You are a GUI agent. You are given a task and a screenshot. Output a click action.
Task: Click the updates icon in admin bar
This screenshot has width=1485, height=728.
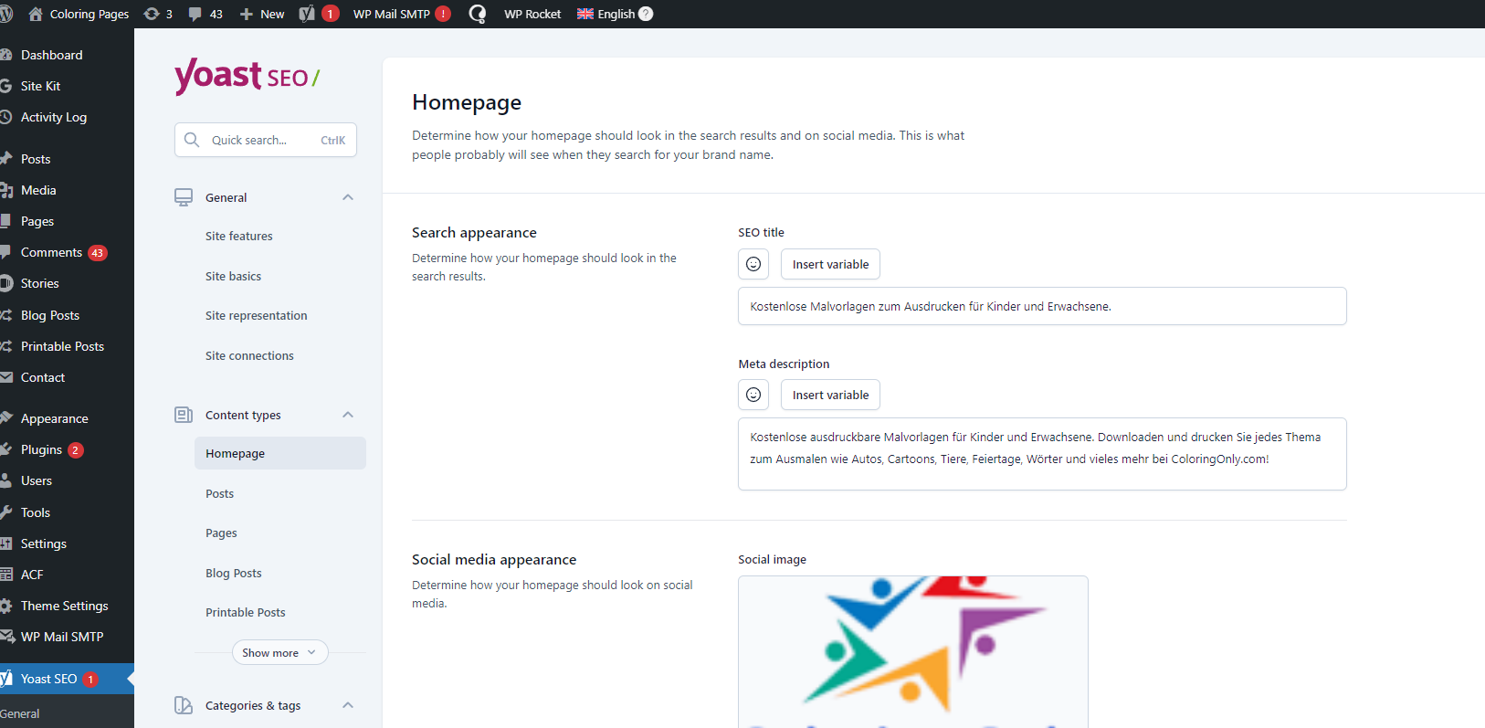coord(152,14)
